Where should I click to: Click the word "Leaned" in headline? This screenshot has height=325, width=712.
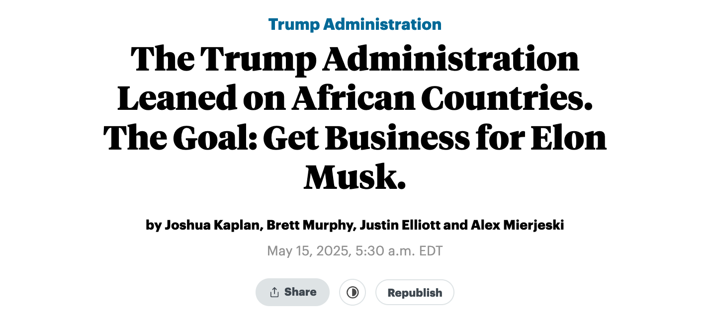coord(177,98)
